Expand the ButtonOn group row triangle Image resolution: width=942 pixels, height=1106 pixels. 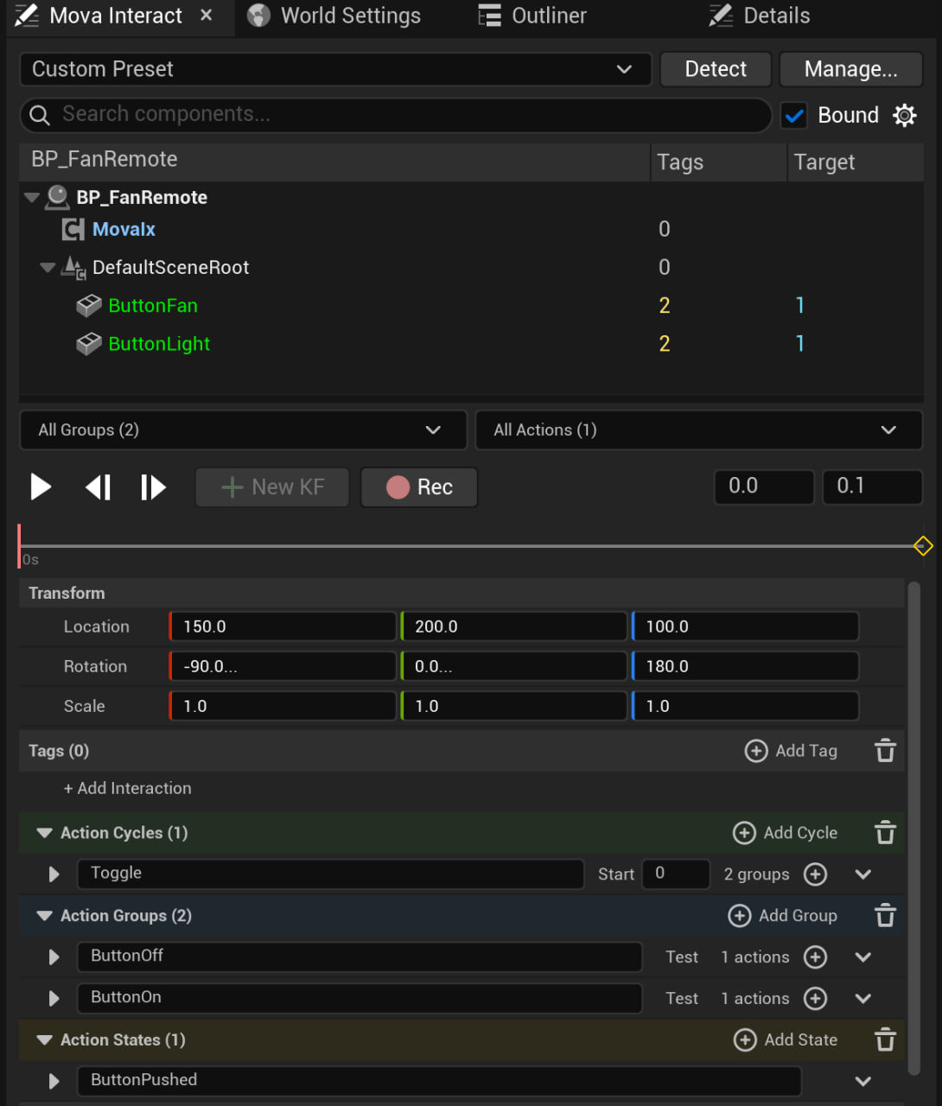point(54,998)
